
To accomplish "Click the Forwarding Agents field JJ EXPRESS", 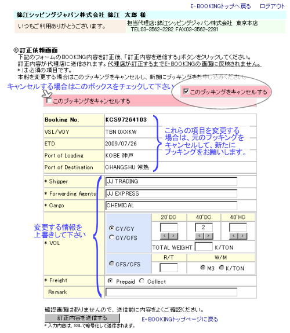I will point(171,193).
